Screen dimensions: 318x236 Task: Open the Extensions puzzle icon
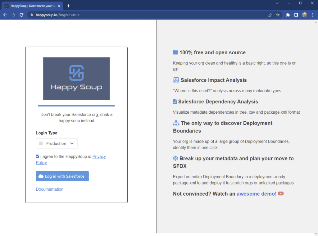[x=288, y=15]
